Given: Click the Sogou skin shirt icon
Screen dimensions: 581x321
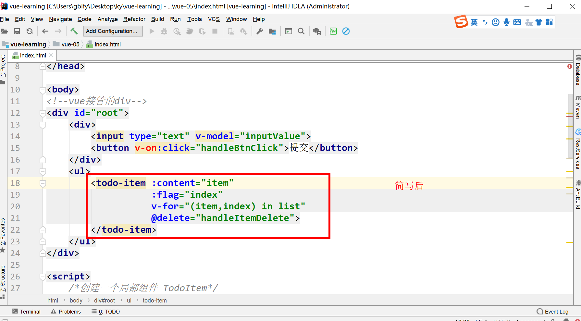Looking at the screenshot, I should tap(539, 22).
